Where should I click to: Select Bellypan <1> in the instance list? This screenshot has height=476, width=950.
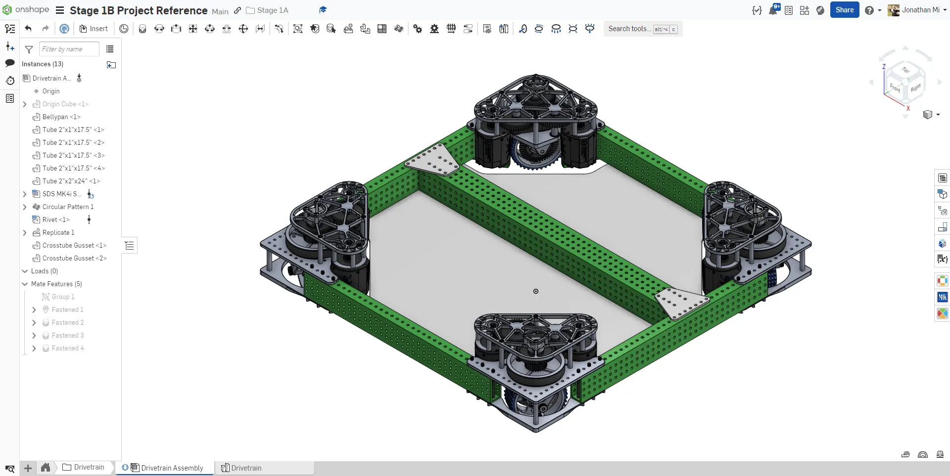[61, 117]
